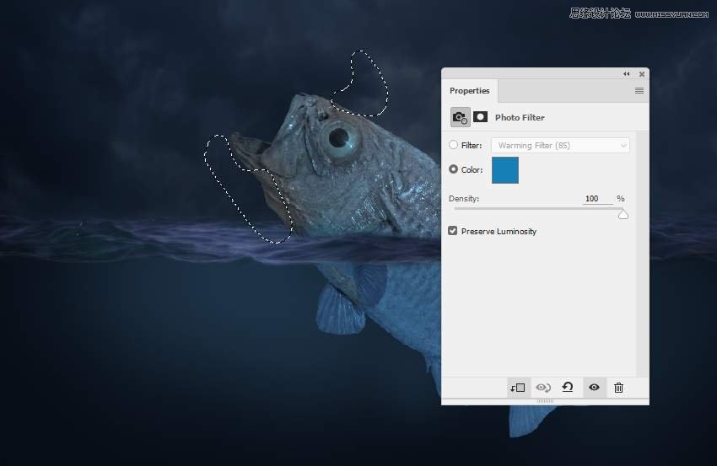Select the Color radio button
This screenshot has width=717, height=466.
(x=454, y=169)
